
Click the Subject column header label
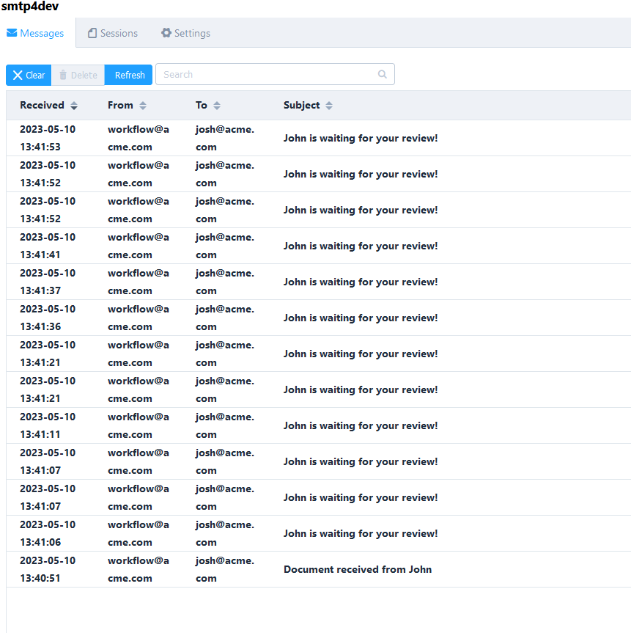click(x=301, y=106)
